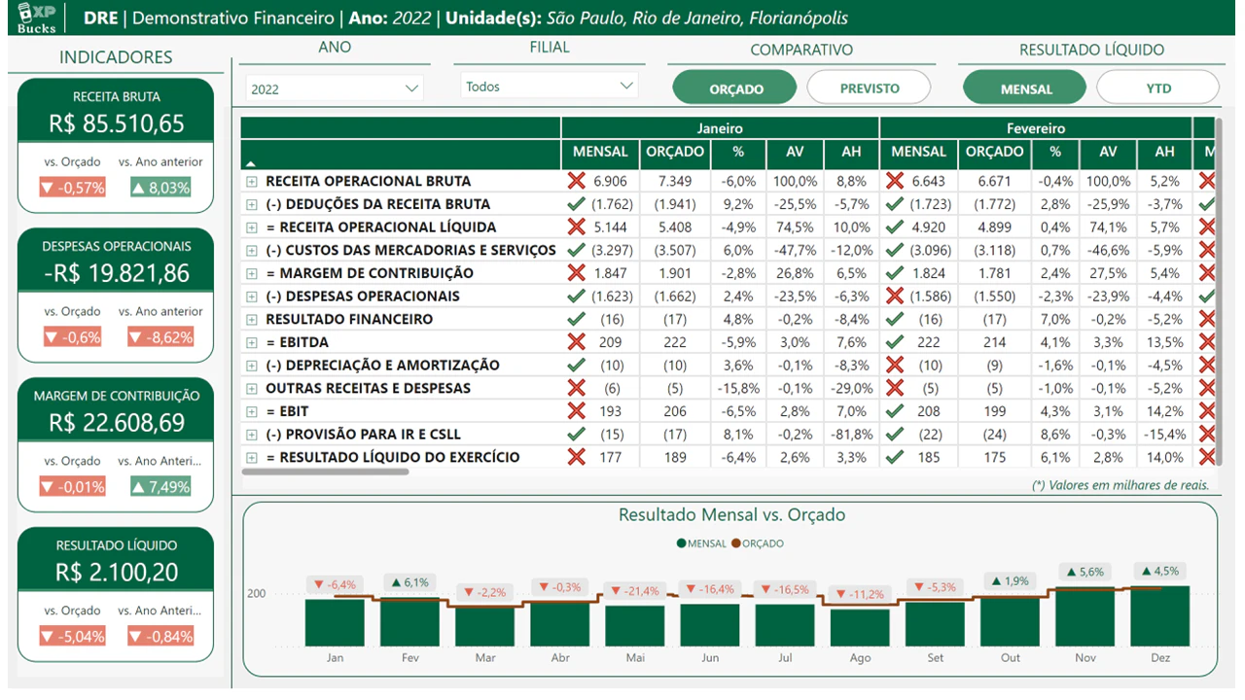The height and width of the screenshot is (700, 1245).
Task: Expand the = MARGEM DE CONTRIBUIÇÃO row
Action: [x=252, y=273]
